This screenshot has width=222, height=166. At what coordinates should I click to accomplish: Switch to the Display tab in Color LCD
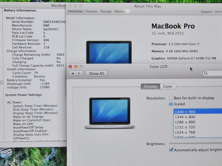tap(150, 86)
